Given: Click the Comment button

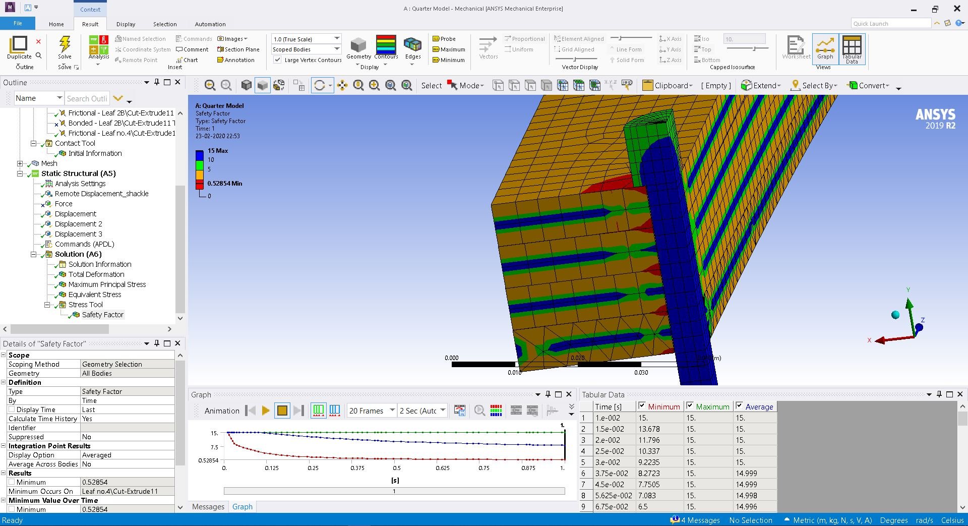Looking at the screenshot, I should 193,49.
